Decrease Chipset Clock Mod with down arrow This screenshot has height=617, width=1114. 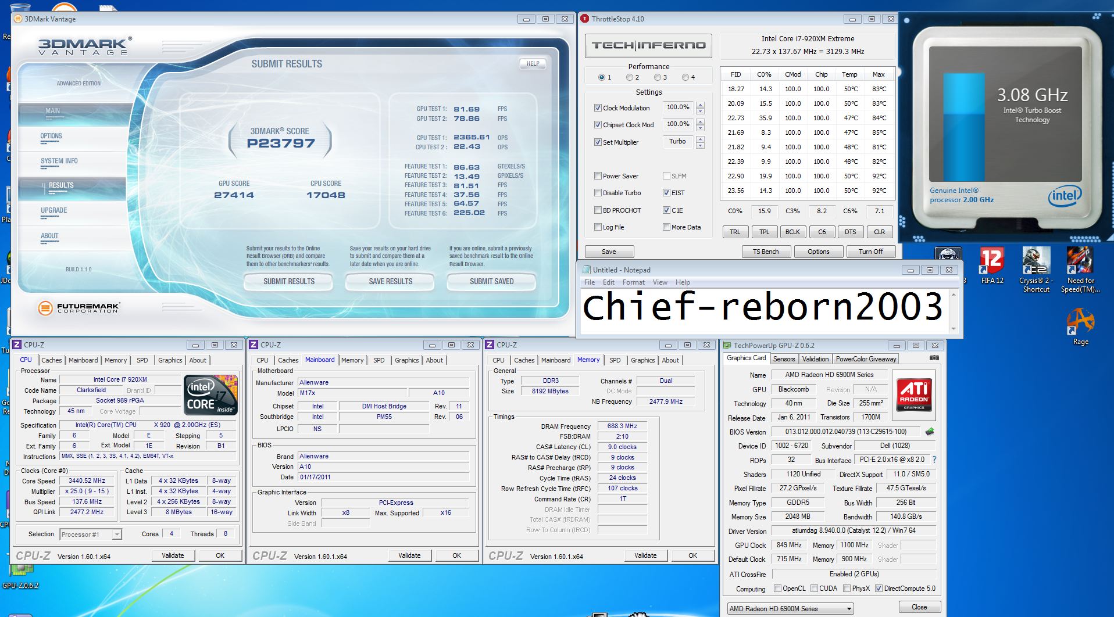coord(700,128)
